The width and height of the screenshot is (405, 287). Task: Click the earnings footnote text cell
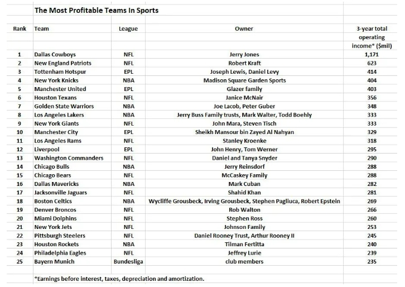point(119,279)
